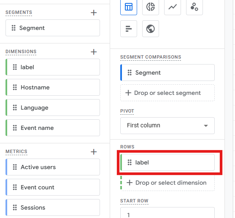
Task: Select the donut chart visualization icon
Action: click(151, 7)
